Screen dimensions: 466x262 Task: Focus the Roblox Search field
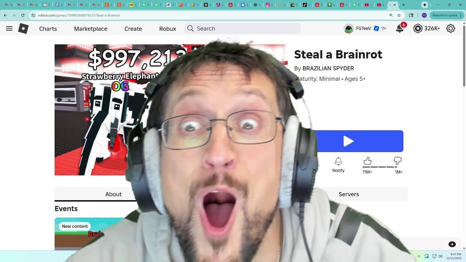pyautogui.click(x=242, y=28)
